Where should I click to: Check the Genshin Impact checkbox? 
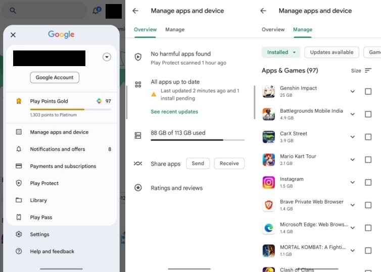click(x=368, y=91)
